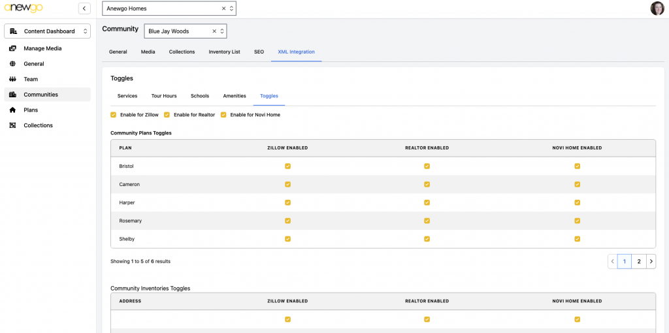
Task: Click the next page arrow button
Action: [x=651, y=261]
